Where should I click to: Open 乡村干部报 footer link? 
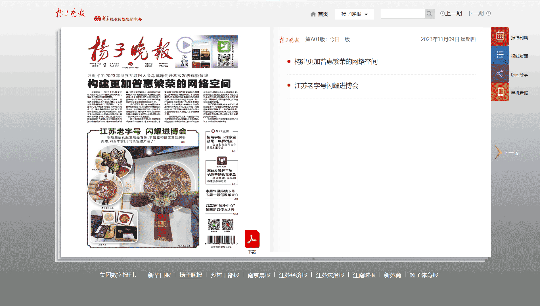[x=225, y=275]
